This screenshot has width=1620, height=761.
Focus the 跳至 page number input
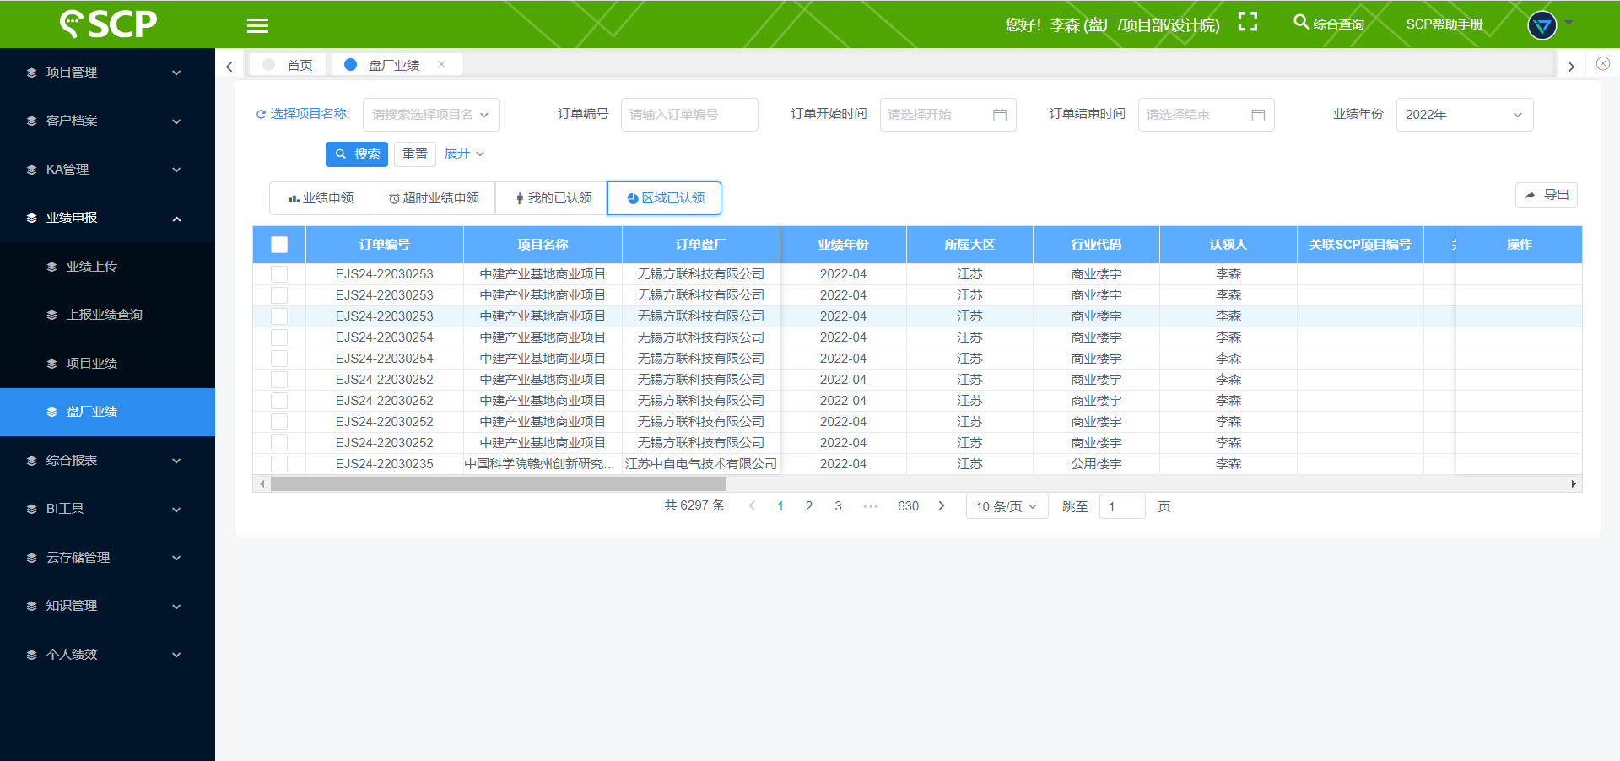click(x=1122, y=506)
